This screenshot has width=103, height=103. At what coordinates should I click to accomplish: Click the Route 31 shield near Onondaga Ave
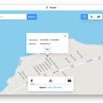click(45, 75)
